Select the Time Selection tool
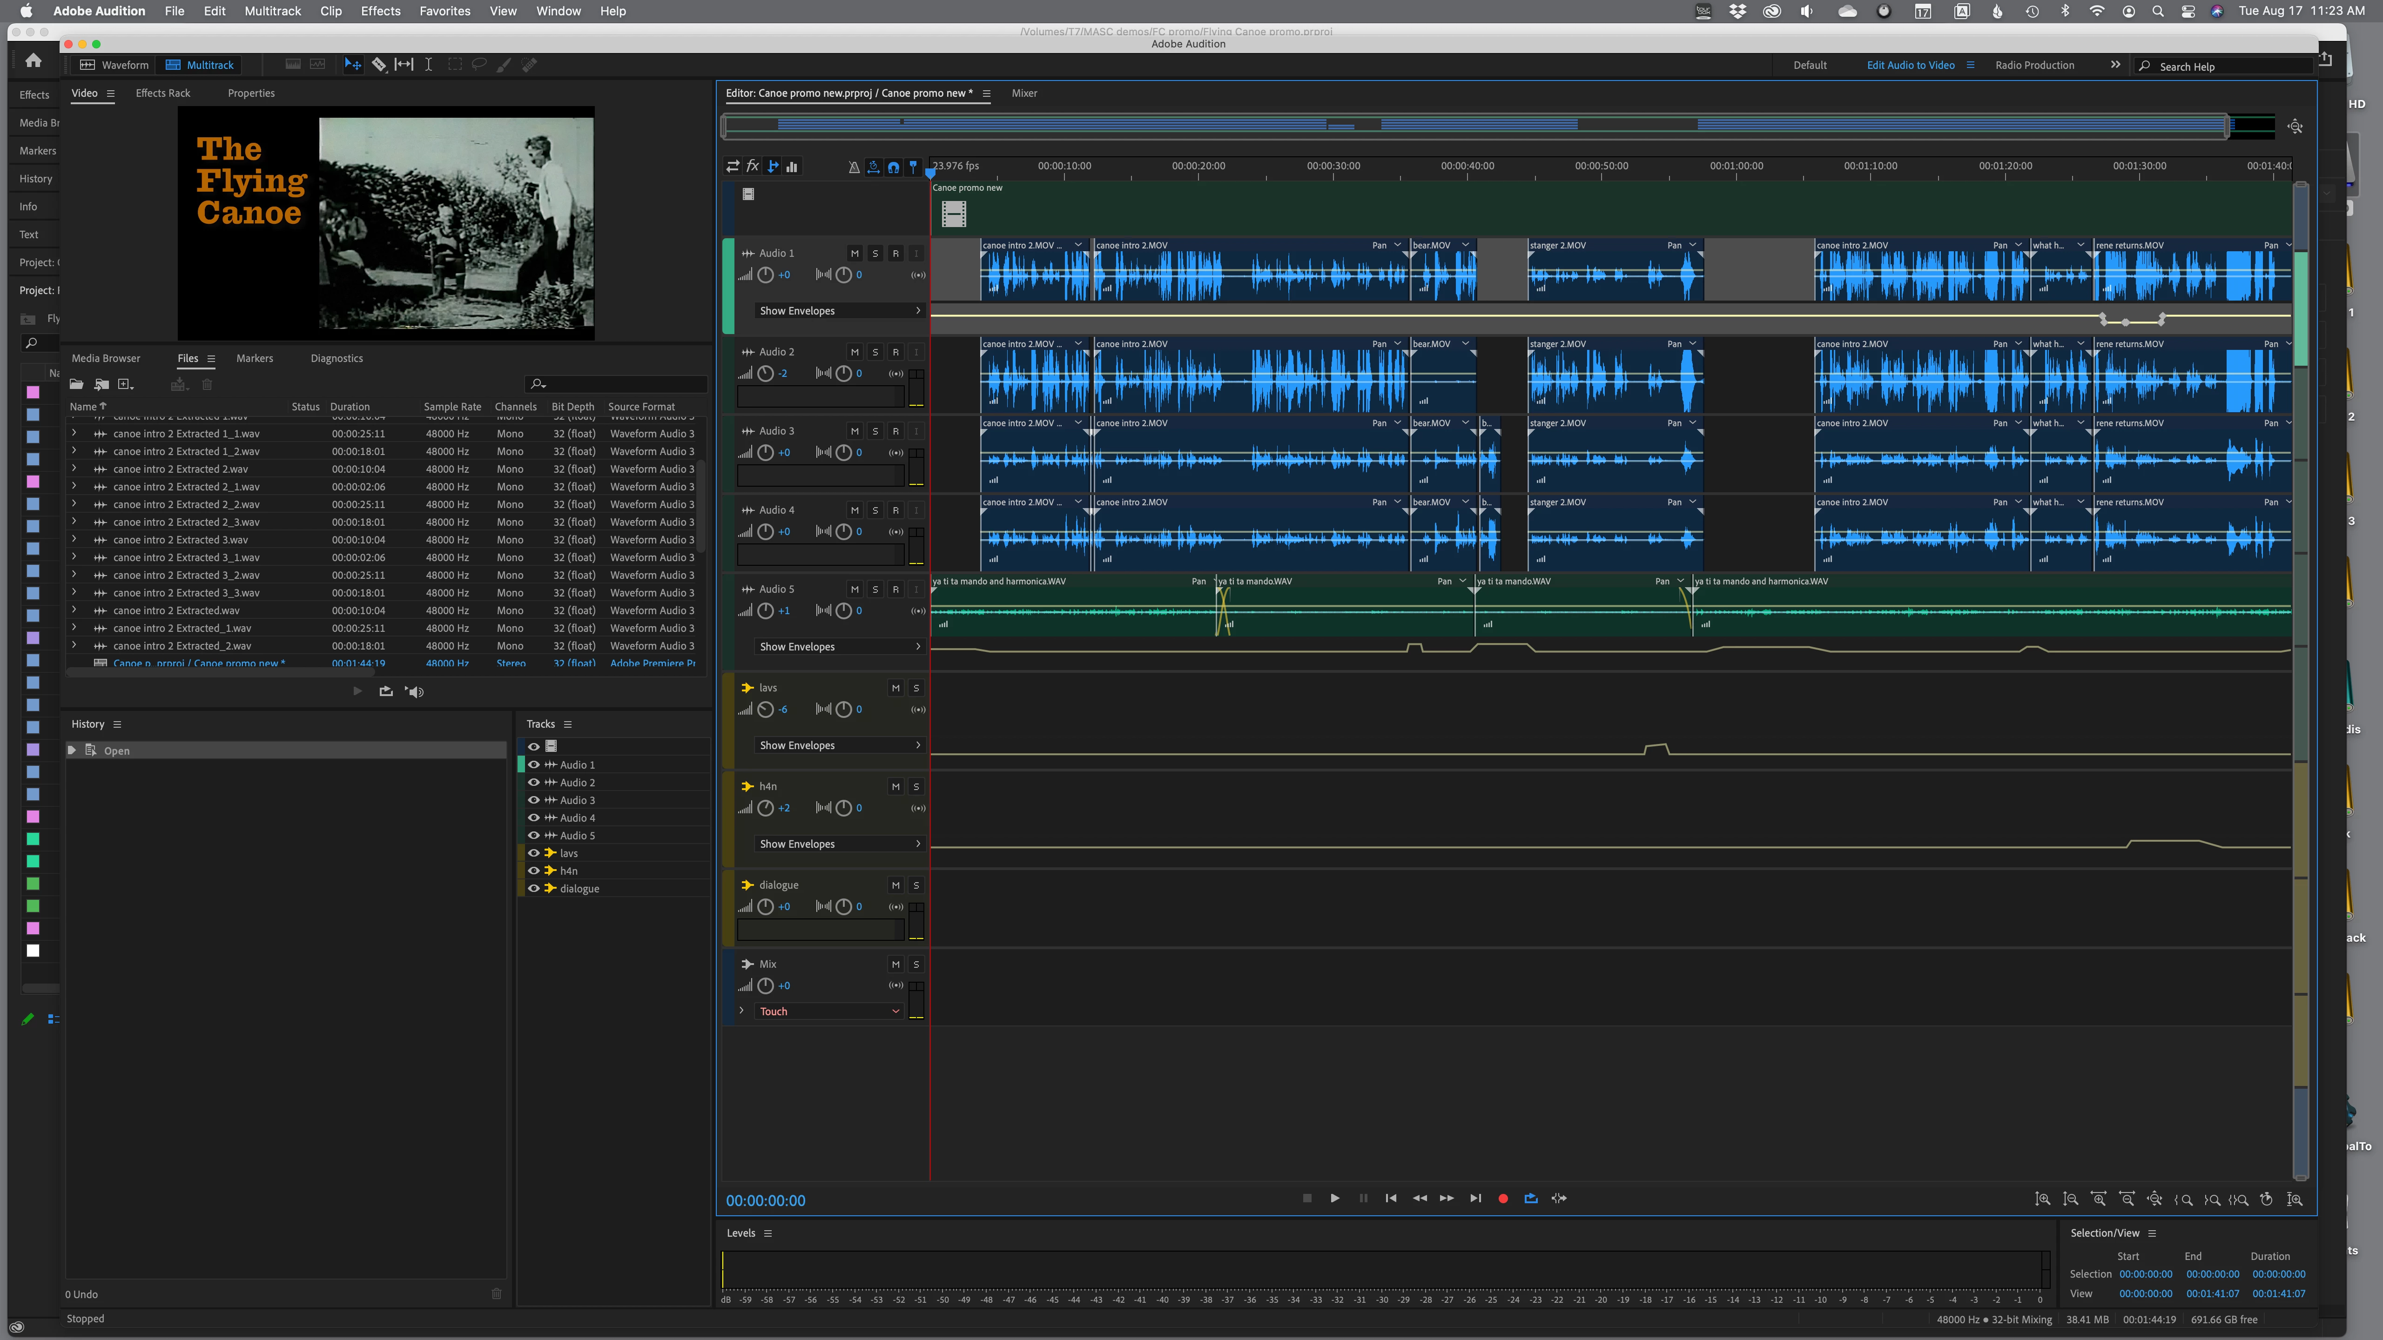The image size is (2383, 1340). coord(428,65)
